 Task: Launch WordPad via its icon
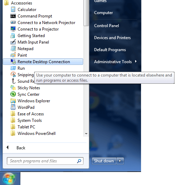pos(13,107)
